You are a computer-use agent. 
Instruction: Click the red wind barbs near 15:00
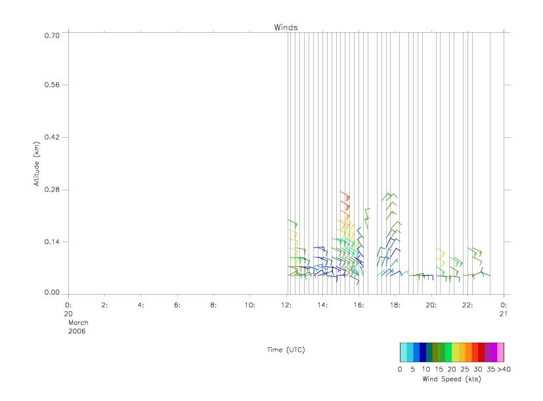(345, 201)
